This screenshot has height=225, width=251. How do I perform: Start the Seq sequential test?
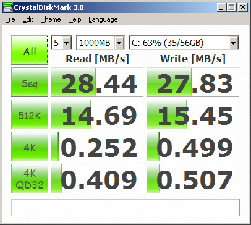pos(30,82)
